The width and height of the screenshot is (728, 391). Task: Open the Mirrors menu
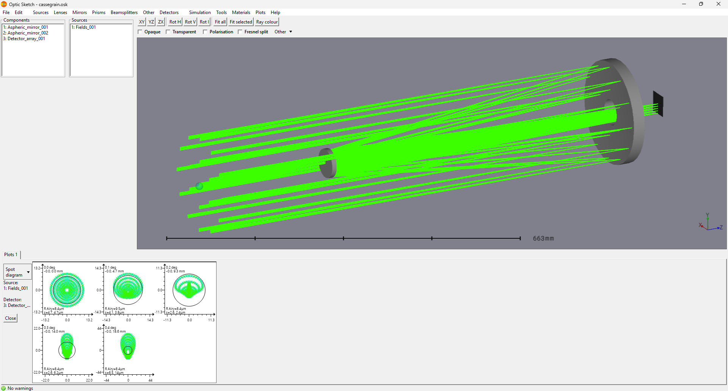tap(80, 13)
